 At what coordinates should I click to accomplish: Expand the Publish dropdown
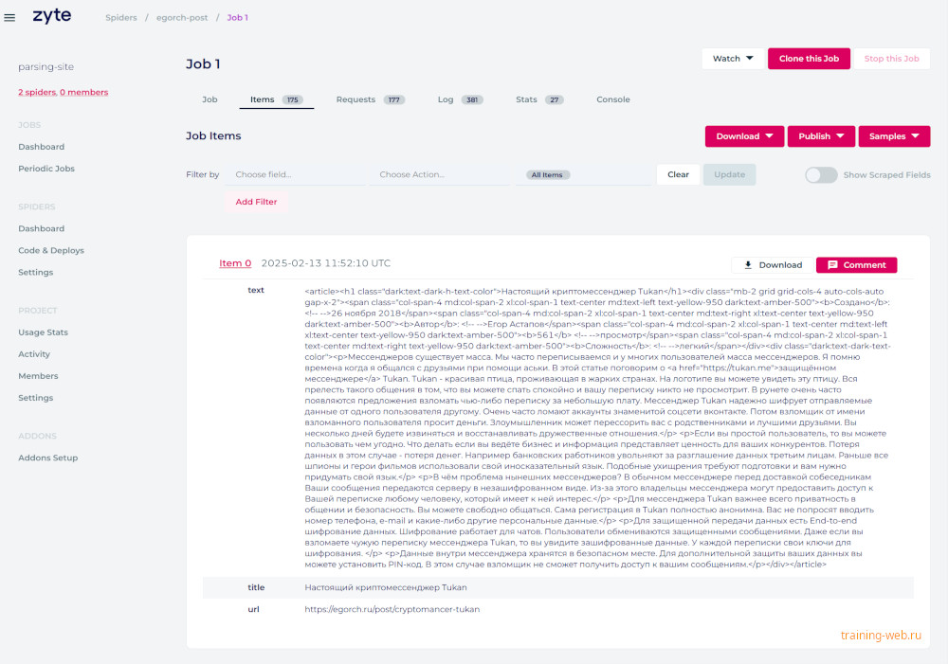click(820, 136)
